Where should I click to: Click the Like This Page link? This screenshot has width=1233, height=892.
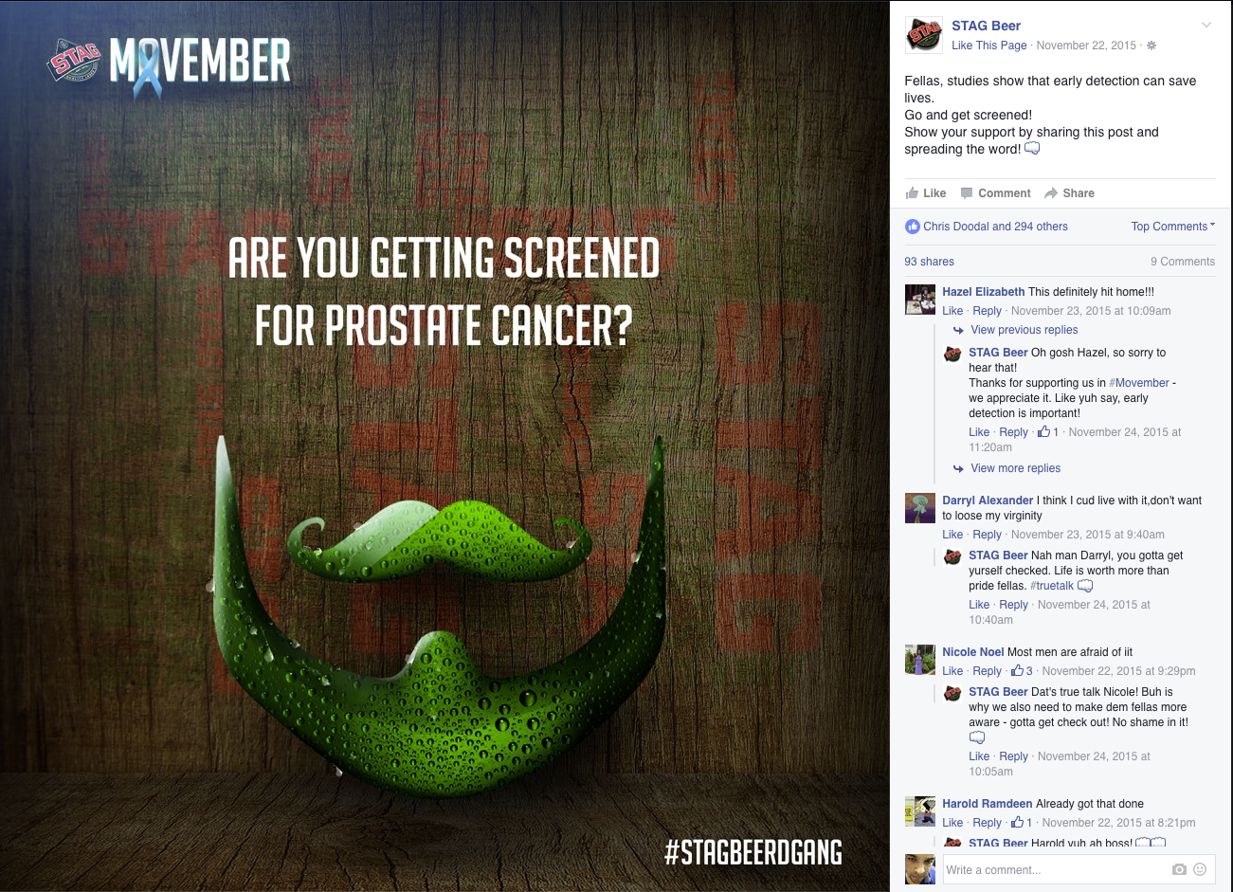tap(989, 46)
